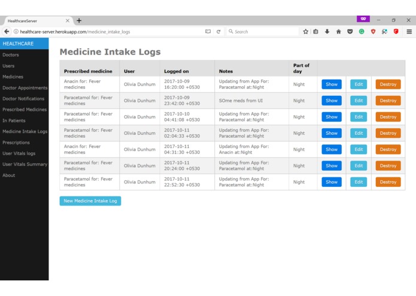The width and height of the screenshot is (416, 296).
Task: Open In Patients in the sidebar
Action: (14, 120)
